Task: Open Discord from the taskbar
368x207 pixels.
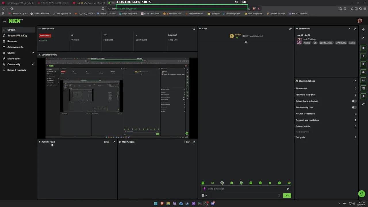Action: pyautogui.click(x=212, y=204)
